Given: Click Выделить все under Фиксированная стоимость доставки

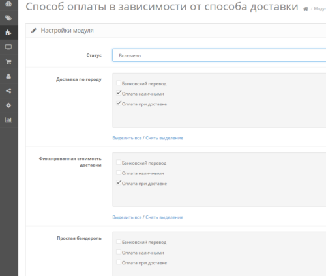Looking at the screenshot, I should coord(127,217).
